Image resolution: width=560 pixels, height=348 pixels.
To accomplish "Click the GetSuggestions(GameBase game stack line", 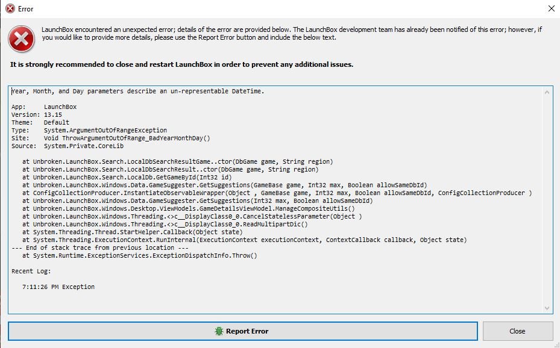I will [225, 185].
